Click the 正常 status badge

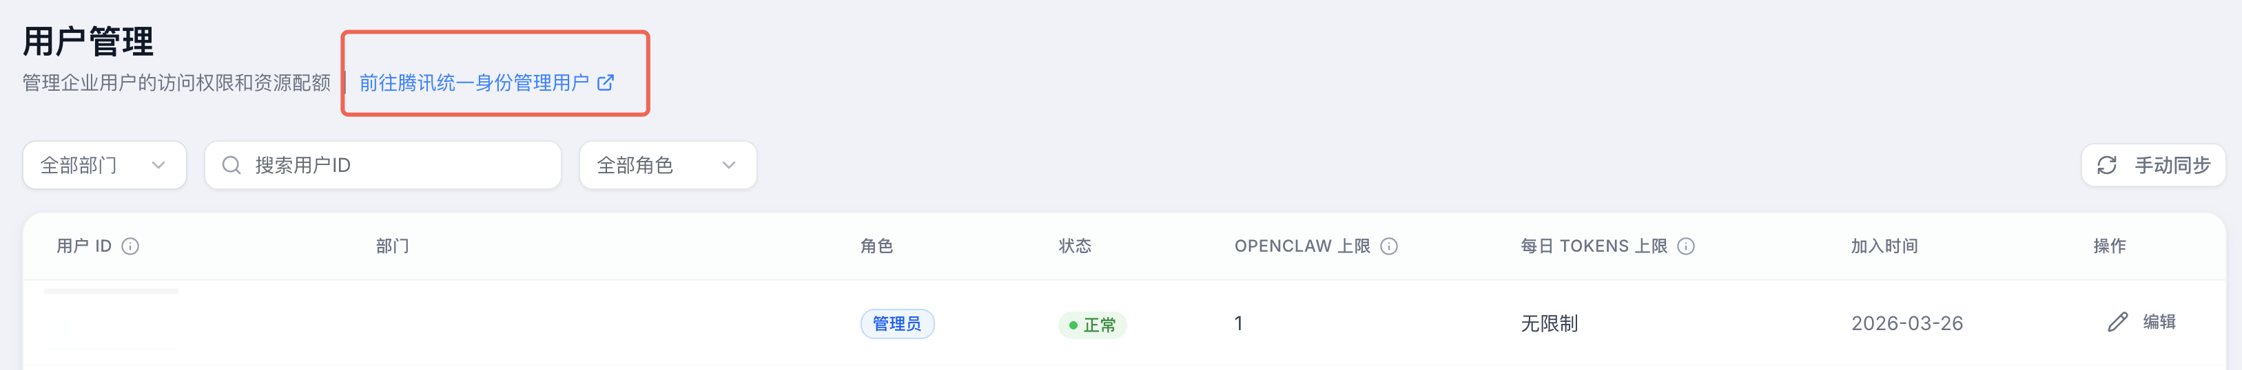point(1092,325)
